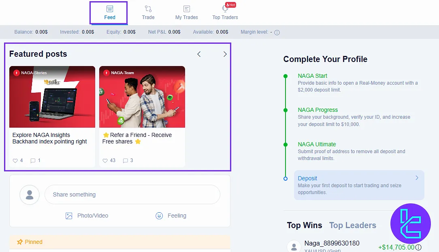Click info icon next to +$14,705.00
Viewport: 439px width, 252px height.
[x=418, y=247]
